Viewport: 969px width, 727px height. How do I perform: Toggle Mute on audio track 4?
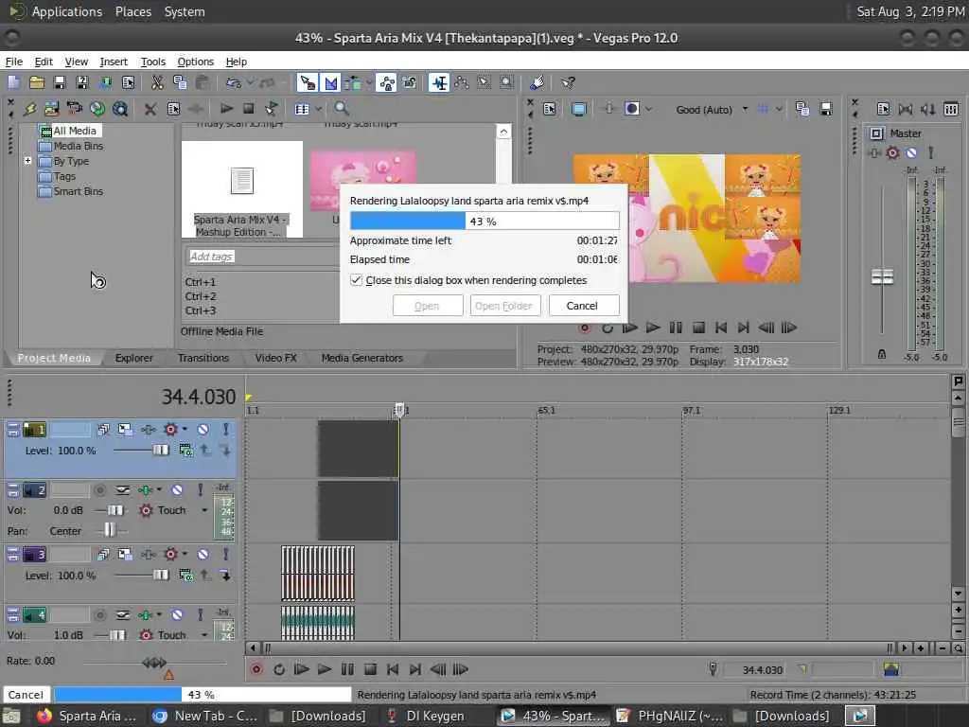coord(177,614)
